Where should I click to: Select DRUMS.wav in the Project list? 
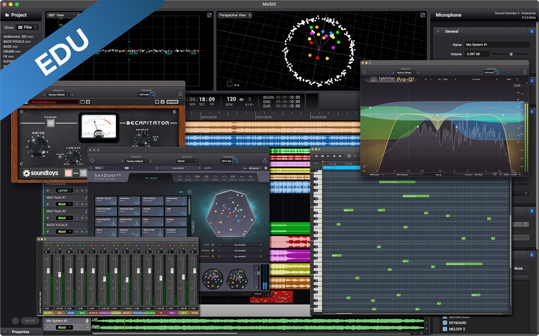pyautogui.click(x=12, y=52)
